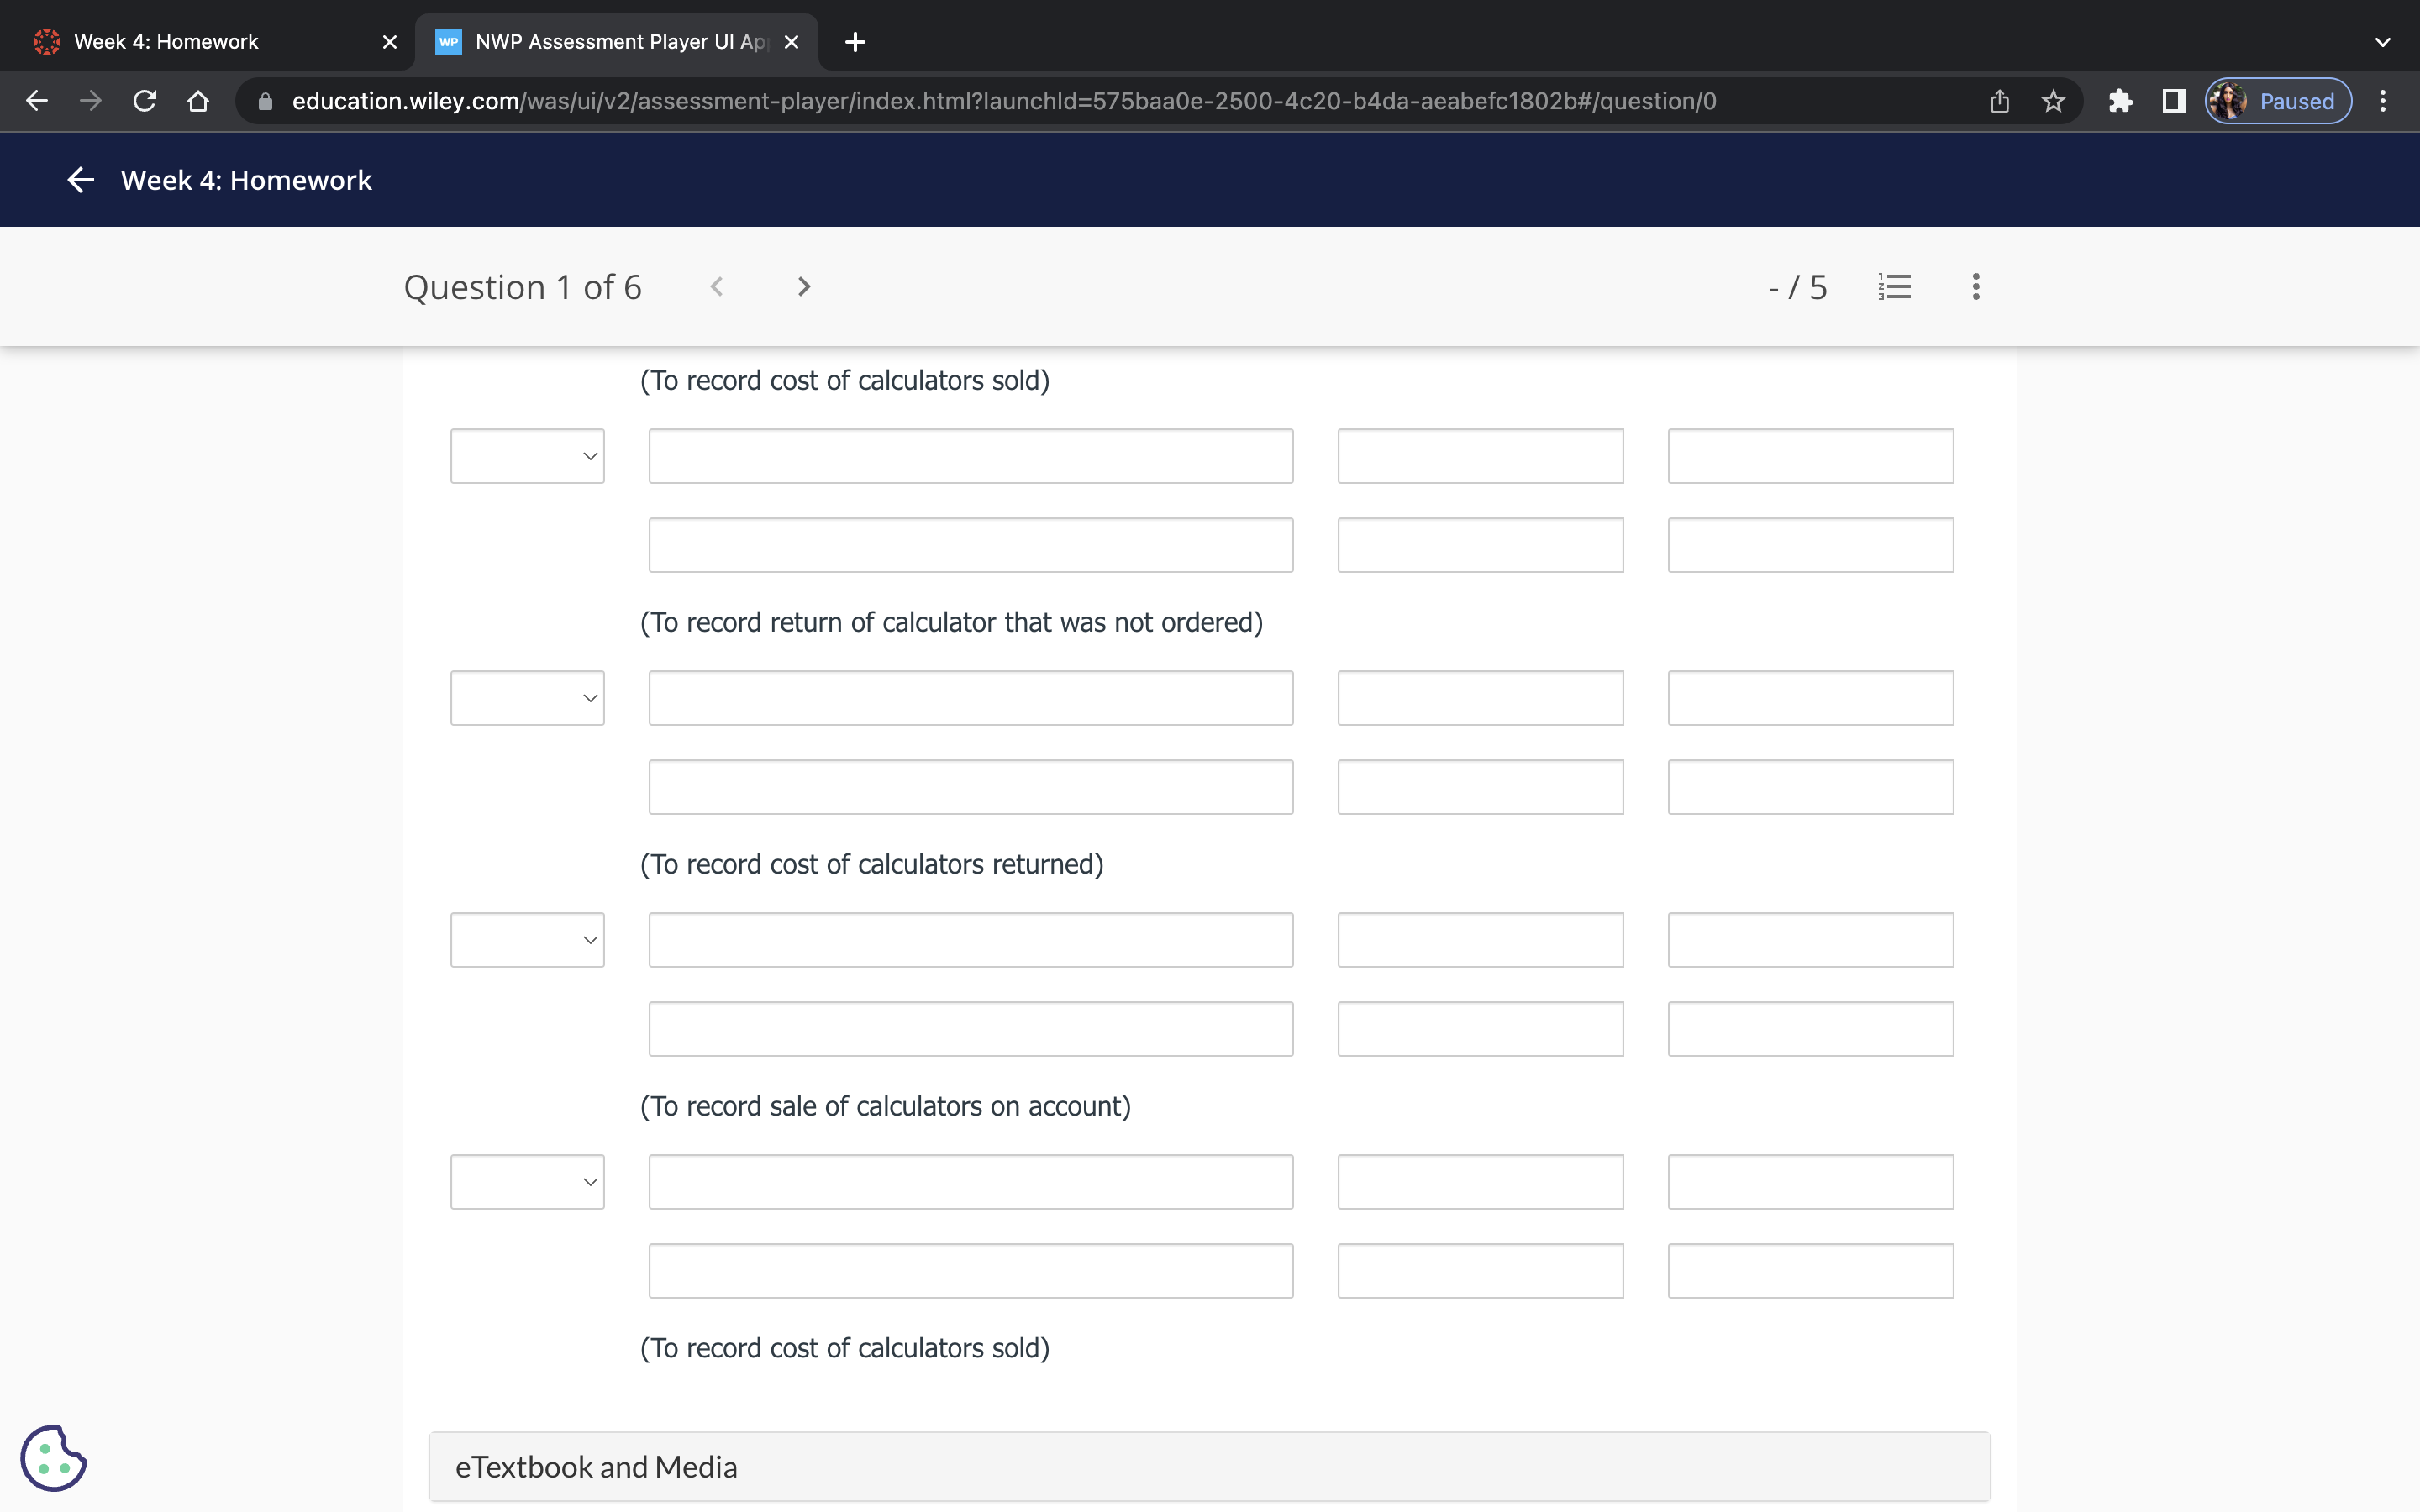This screenshot has height=1512, width=2420.
Task: Go to next question chevron
Action: [x=803, y=287]
